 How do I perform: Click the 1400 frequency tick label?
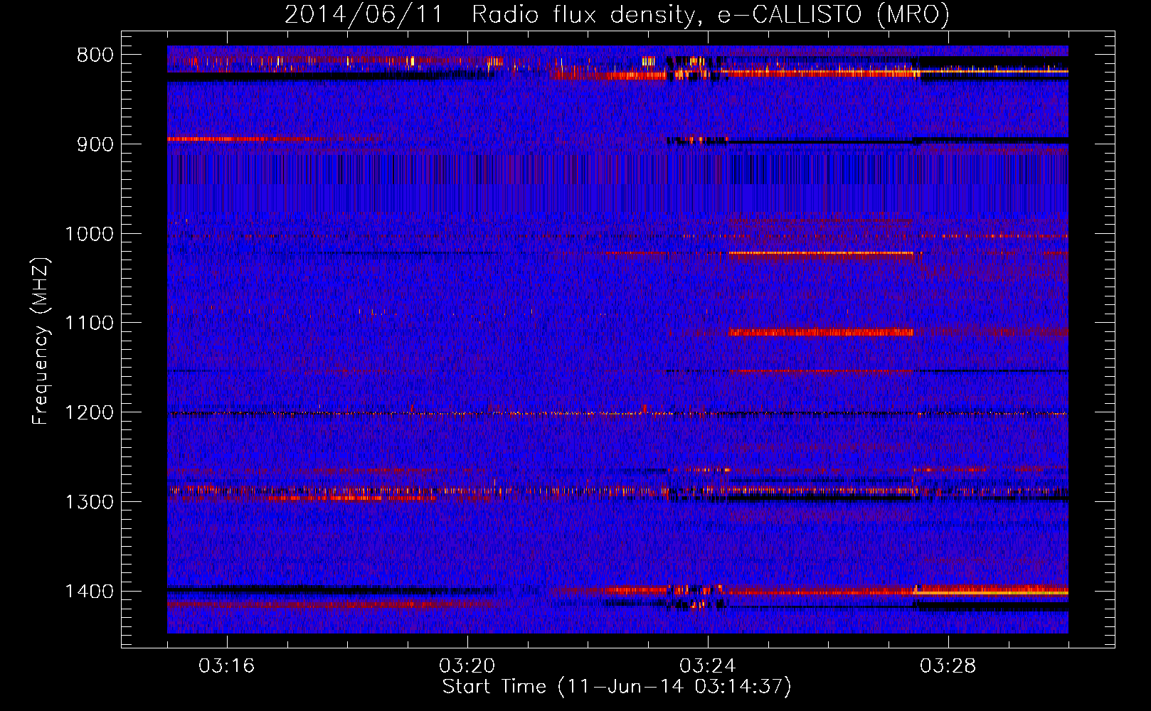[89, 592]
